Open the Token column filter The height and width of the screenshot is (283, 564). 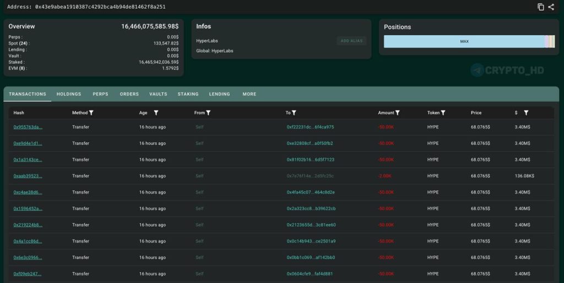click(443, 113)
